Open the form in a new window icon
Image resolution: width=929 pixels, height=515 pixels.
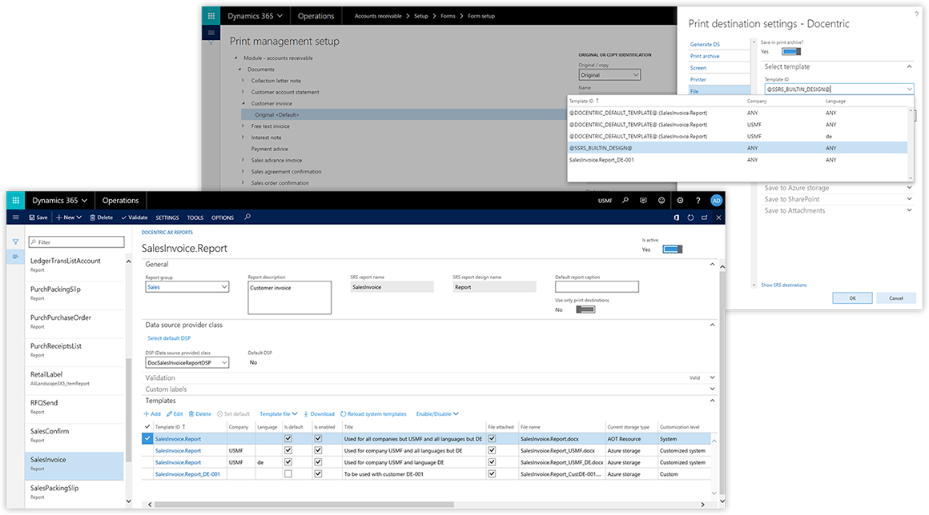click(705, 218)
